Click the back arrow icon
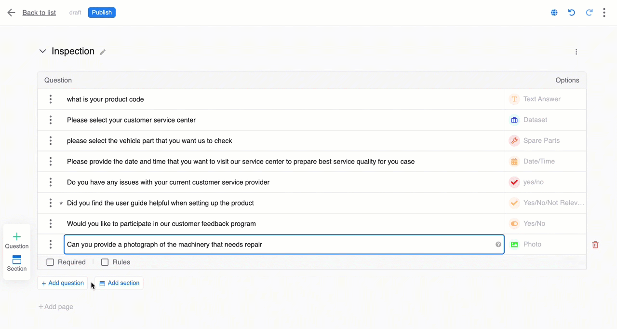617x329 pixels. (x=12, y=13)
